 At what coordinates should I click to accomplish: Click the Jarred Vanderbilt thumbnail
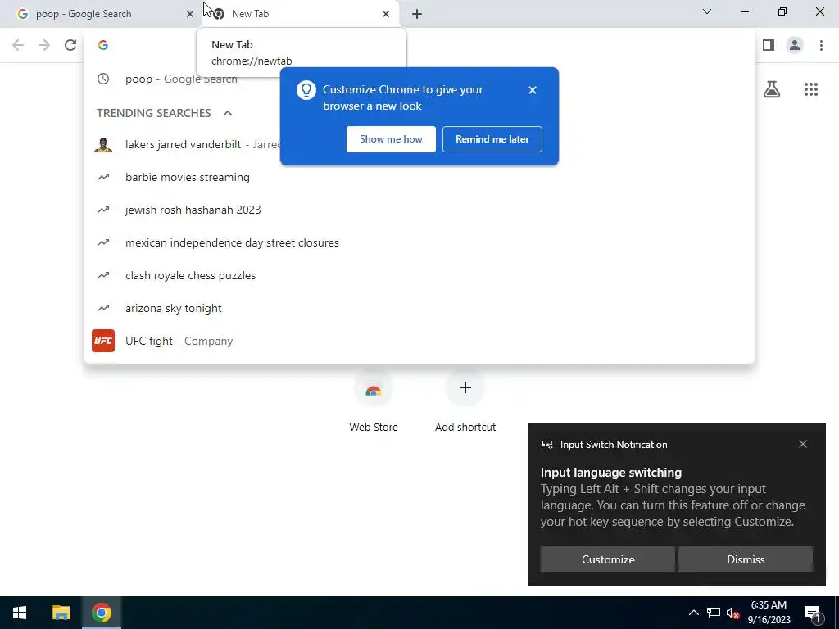(103, 144)
